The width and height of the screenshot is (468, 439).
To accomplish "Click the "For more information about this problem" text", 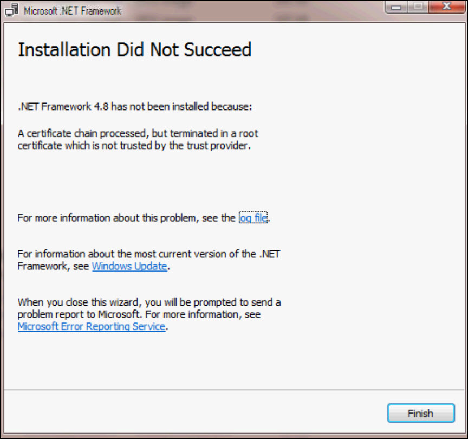I will pos(126,218).
